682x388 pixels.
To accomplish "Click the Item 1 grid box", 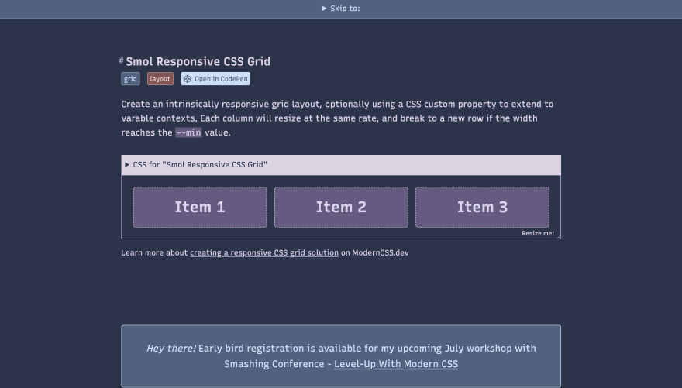I will (200, 208).
